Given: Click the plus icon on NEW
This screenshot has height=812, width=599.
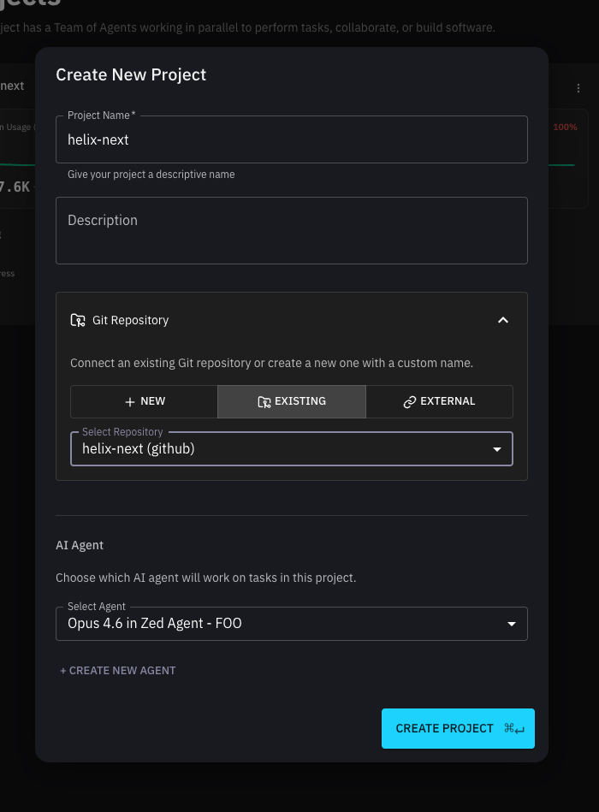Looking at the screenshot, I should click(130, 401).
